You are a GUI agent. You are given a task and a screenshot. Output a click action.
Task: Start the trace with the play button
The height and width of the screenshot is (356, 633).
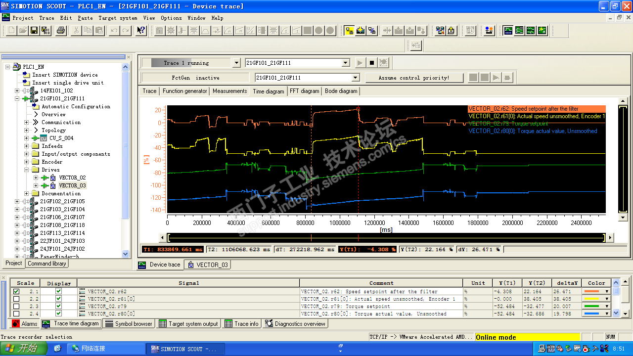click(x=360, y=63)
